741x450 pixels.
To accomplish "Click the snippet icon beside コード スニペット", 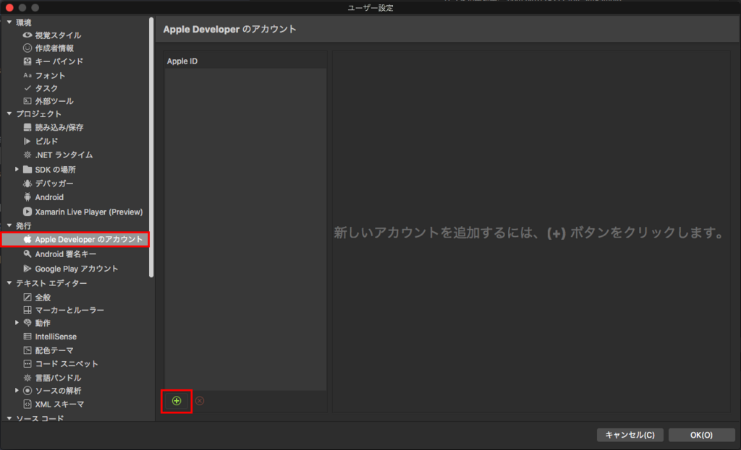I will (x=27, y=363).
